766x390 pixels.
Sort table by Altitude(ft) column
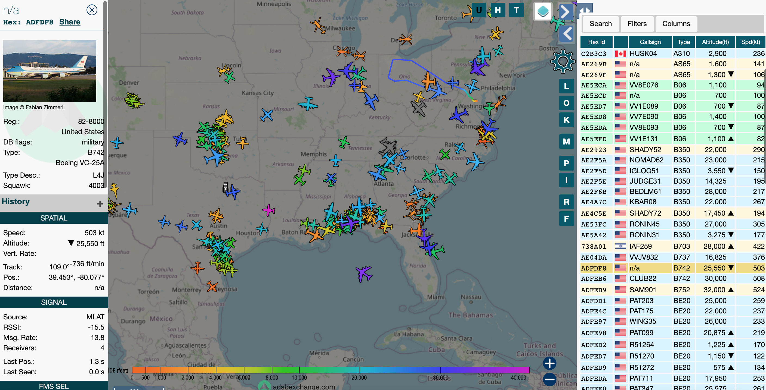[x=715, y=42]
